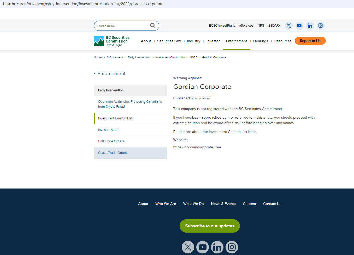The width and height of the screenshot is (354, 255).
Task: Open Investor Alerts sidebar link
Action: [109, 130]
